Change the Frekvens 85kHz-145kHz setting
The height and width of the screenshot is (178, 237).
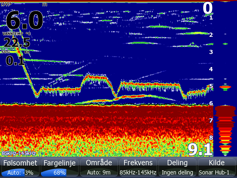coord(138,167)
